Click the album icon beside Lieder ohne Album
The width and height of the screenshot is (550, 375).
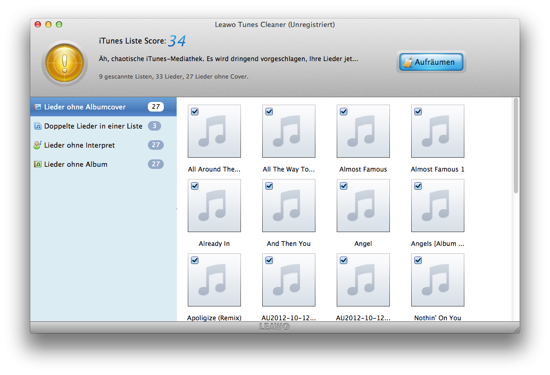pyautogui.click(x=38, y=164)
